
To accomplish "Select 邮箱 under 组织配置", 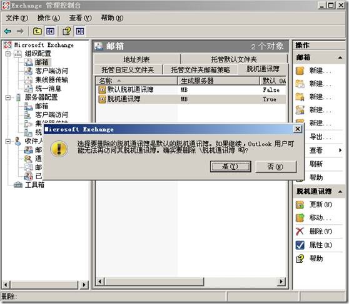I will pyautogui.click(x=42, y=62).
